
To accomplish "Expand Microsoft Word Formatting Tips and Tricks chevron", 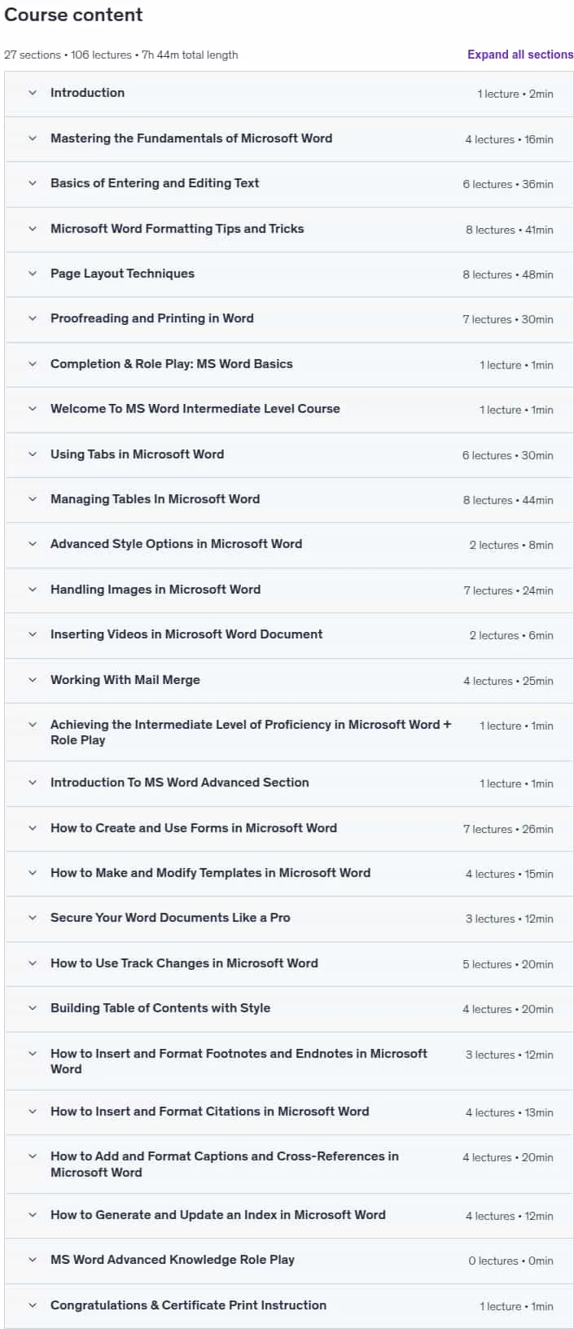I will (33, 229).
